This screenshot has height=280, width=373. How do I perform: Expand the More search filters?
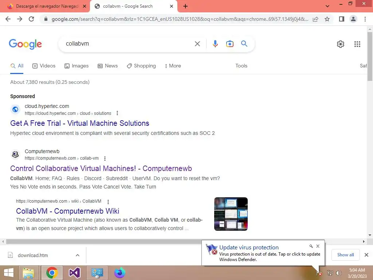tap(173, 66)
